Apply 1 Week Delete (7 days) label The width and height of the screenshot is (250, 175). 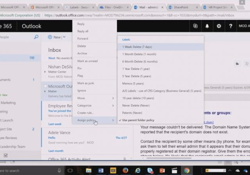tap(161, 47)
